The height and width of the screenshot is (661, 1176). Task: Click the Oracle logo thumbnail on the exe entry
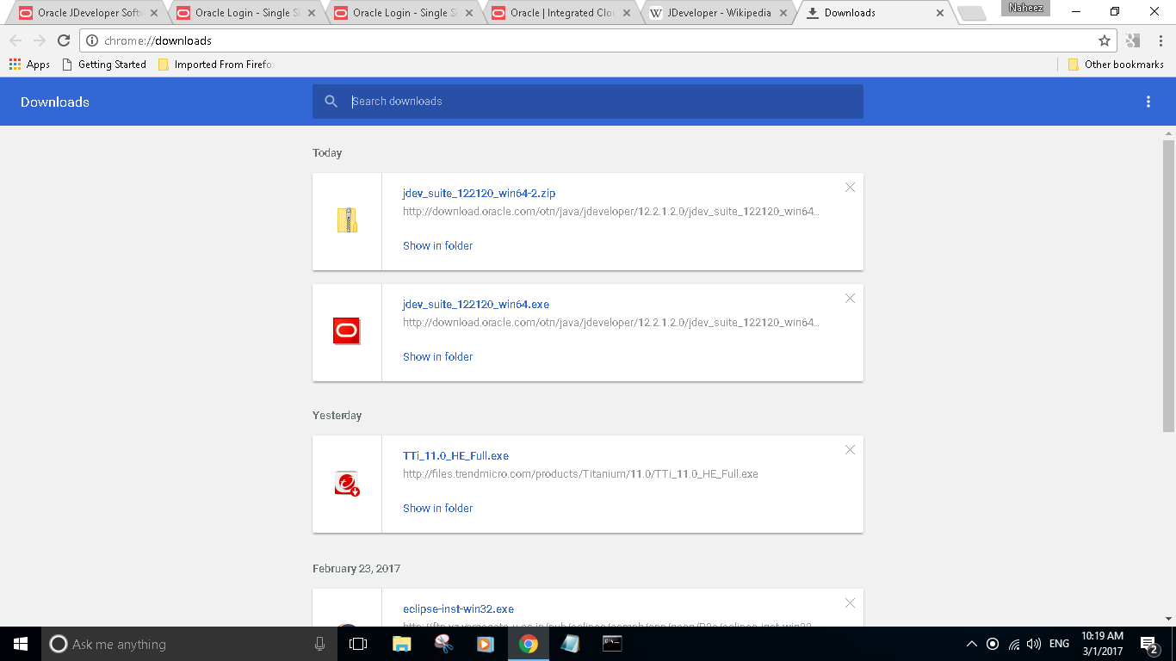click(x=347, y=330)
